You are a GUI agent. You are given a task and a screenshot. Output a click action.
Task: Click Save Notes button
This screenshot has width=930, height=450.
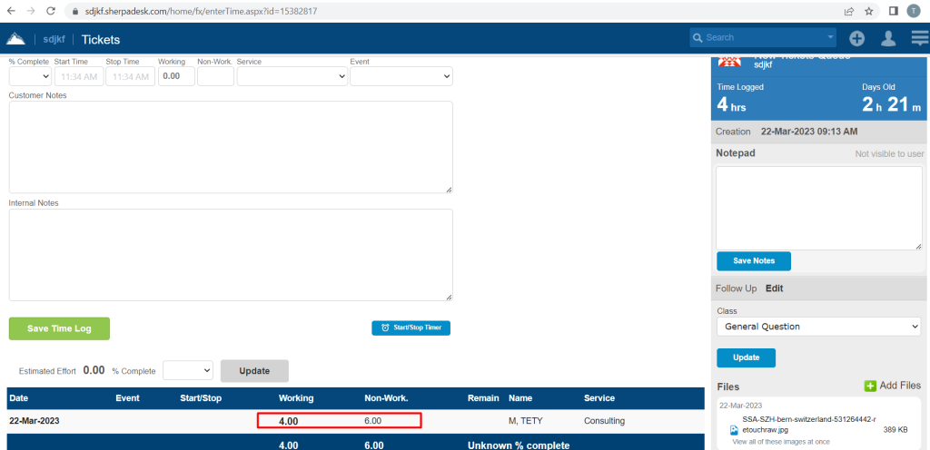(754, 261)
